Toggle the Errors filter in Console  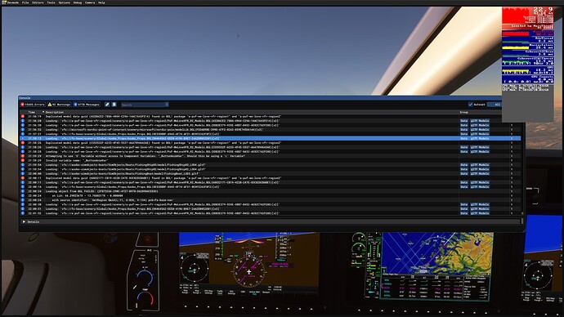(33, 105)
